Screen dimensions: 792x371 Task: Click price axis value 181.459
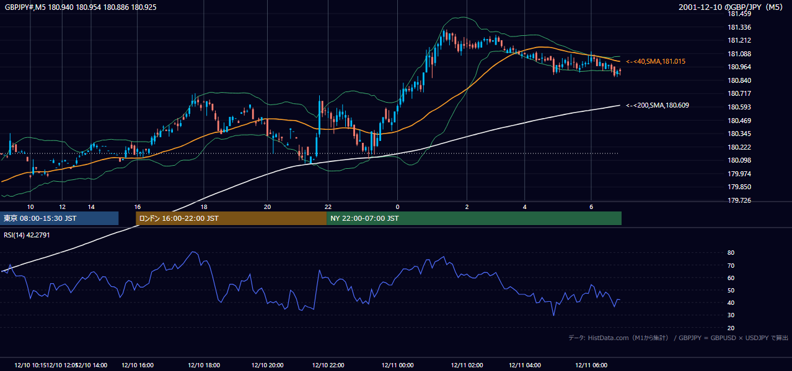739,14
